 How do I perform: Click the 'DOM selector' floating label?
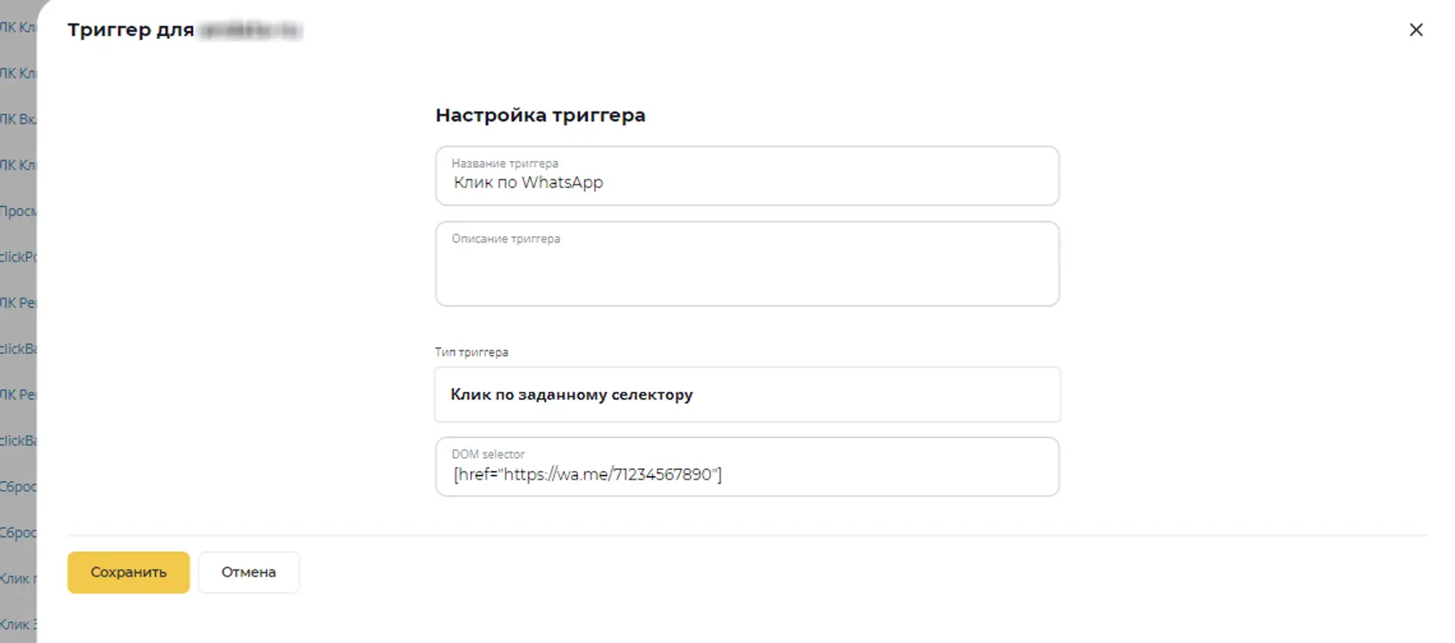(x=488, y=453)
